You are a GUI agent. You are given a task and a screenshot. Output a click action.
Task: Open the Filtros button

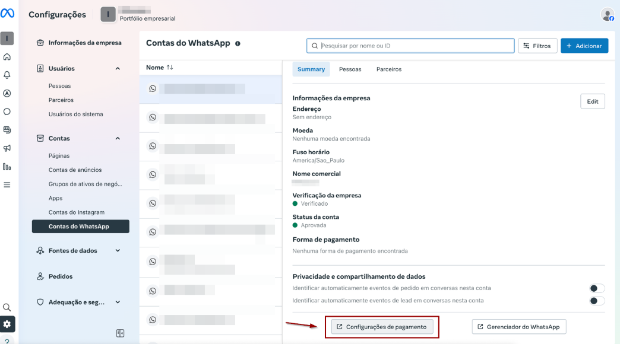[537, 46]
